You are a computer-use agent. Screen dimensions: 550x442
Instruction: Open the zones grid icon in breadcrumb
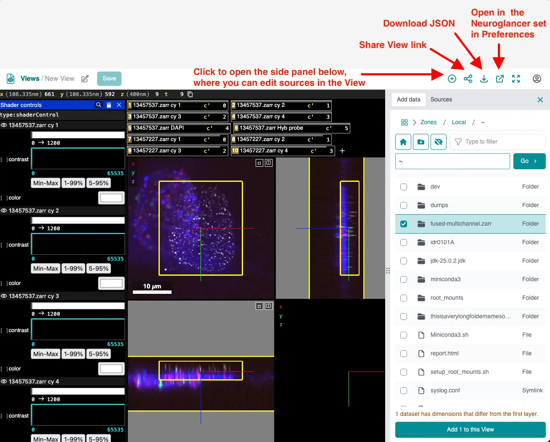(405, 122)
